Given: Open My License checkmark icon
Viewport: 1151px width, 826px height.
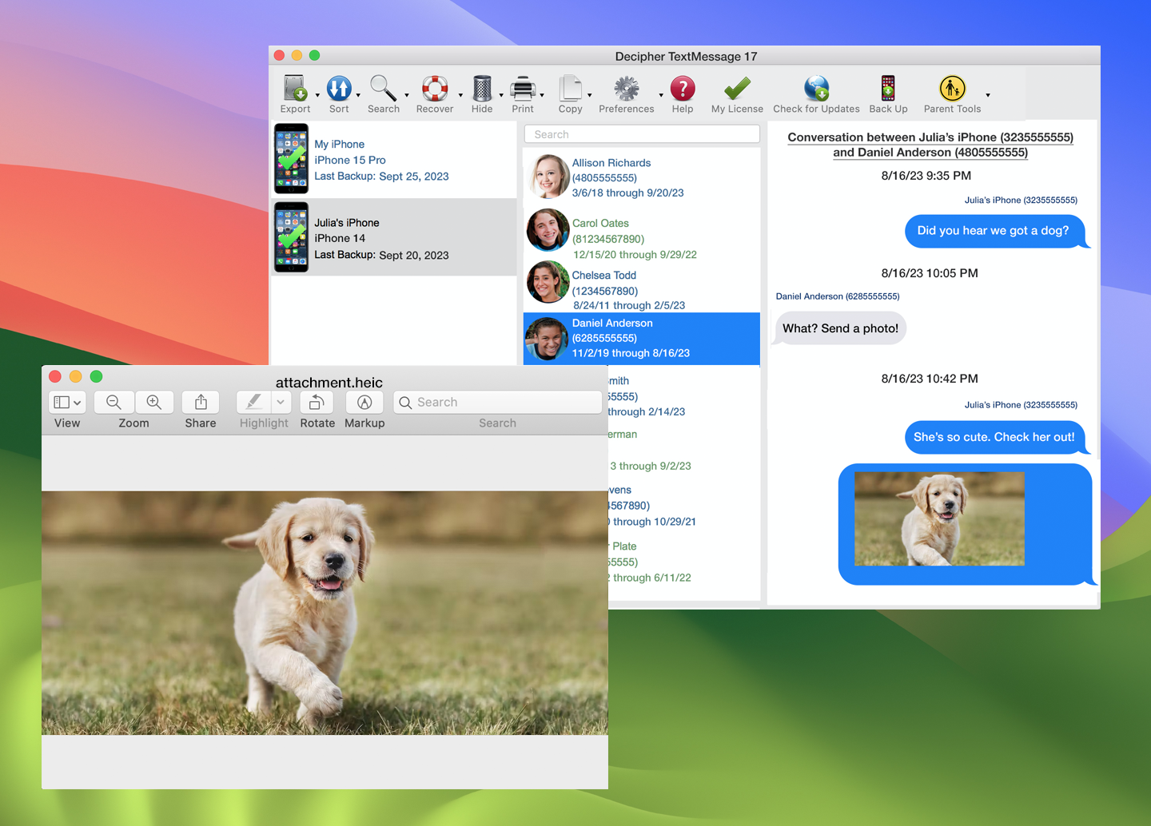Looking at the screenshot, I should (x=737, y=88).
